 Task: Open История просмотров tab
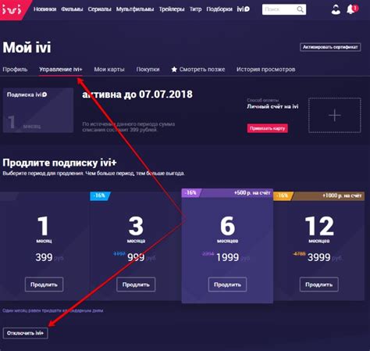pos(265,70)
